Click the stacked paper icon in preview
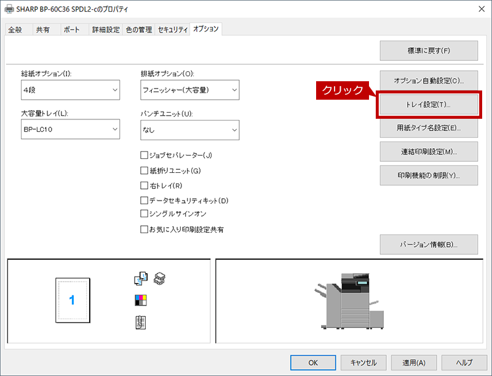Viewport: 492px width, 376px height. point(160,278)
